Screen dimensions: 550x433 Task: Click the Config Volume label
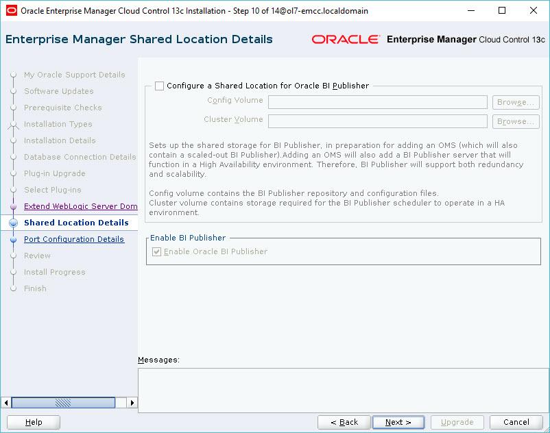point(235,100)
